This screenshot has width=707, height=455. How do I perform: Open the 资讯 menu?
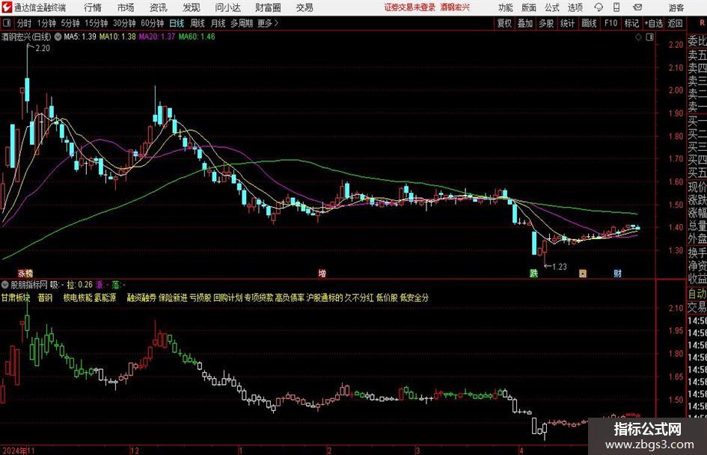(x=159, y=7)
